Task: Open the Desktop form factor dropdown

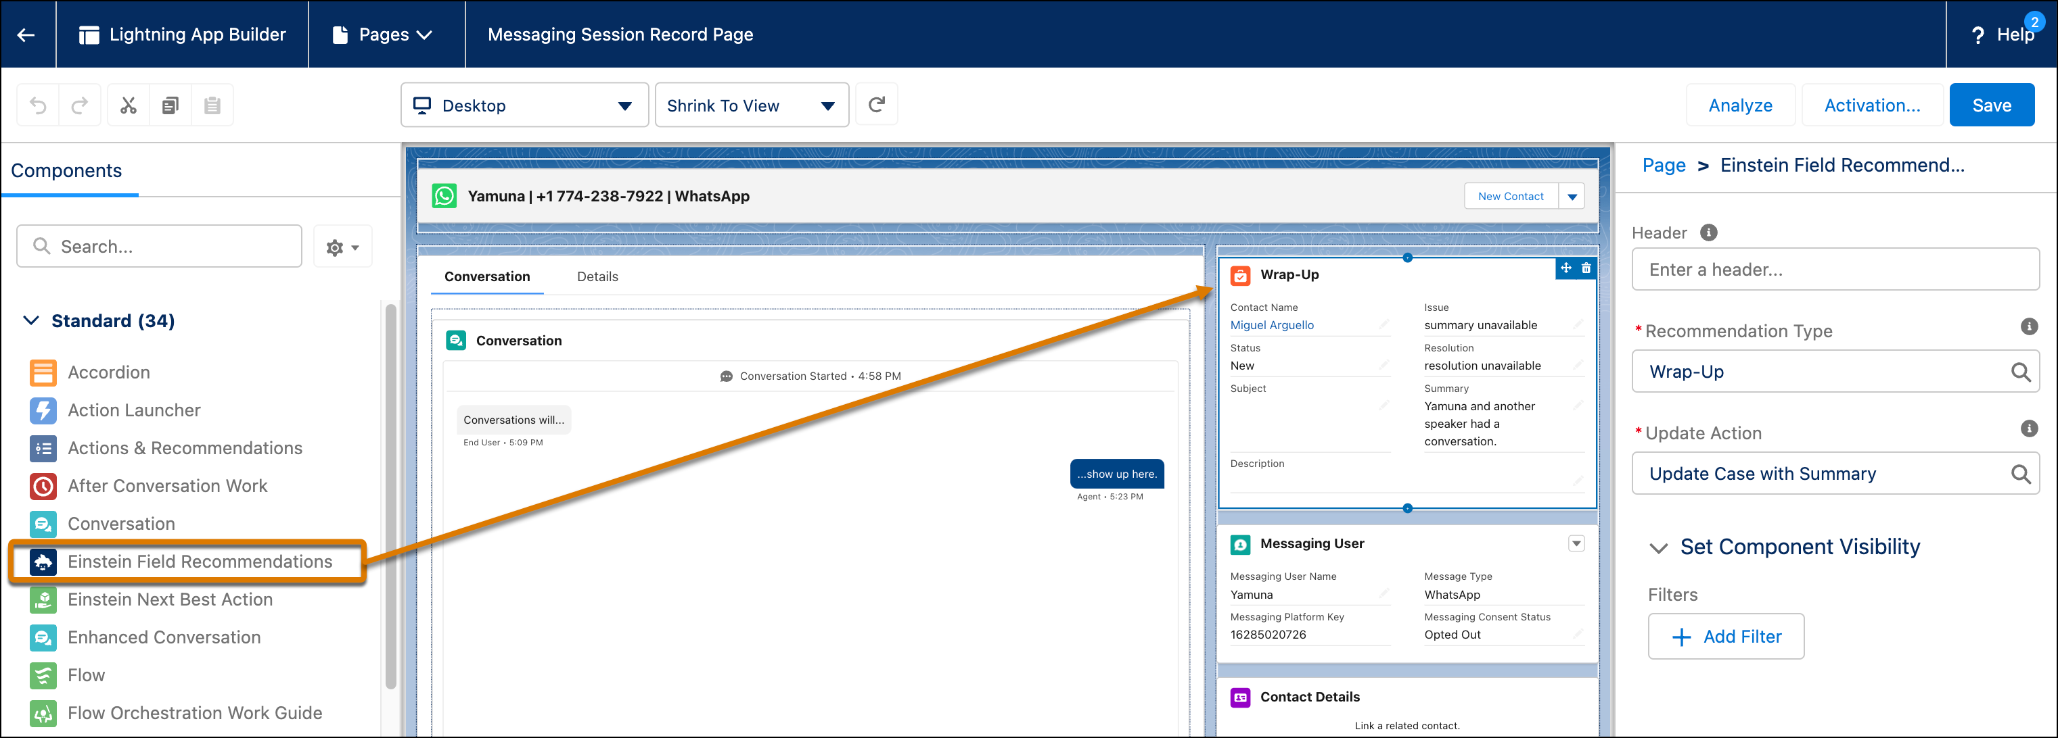Action: pyautogui.click(x=524, y=105)
